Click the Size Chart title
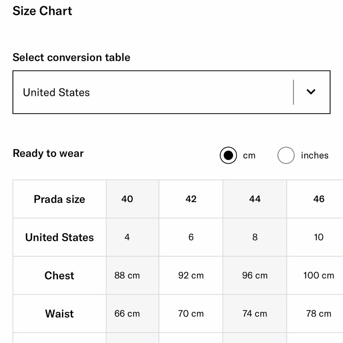 click(x=42, y=11)
